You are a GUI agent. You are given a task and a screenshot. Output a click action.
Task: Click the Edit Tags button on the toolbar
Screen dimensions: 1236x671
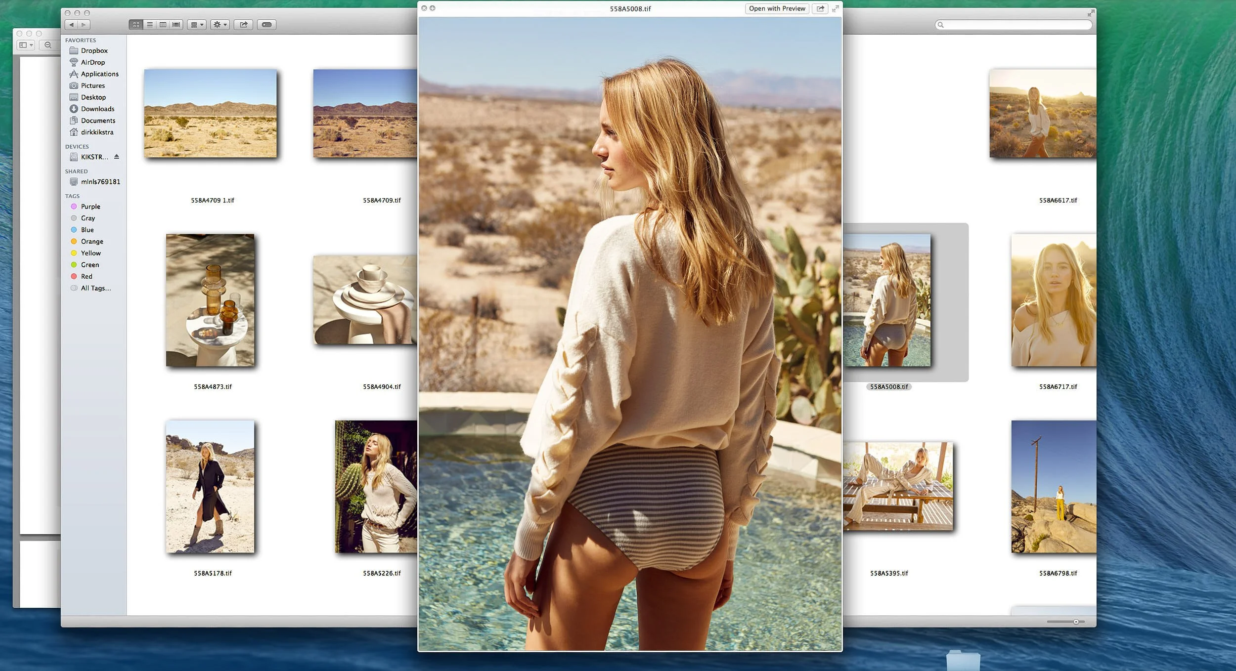click(x=266, y=24)
